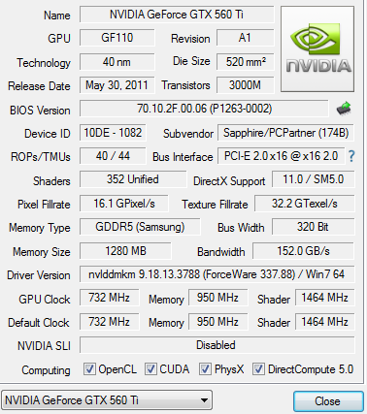The width and height of the screenshot is (367, 414).
Task: Click the NVIDIA SLI Disabled field
Action: pyautogui.click(x=217, y=345)
